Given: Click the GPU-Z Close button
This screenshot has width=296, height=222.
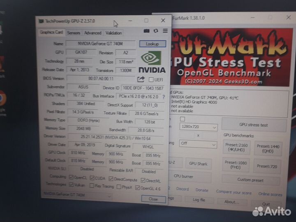Looking at the screenshot, I should (153, 199).
